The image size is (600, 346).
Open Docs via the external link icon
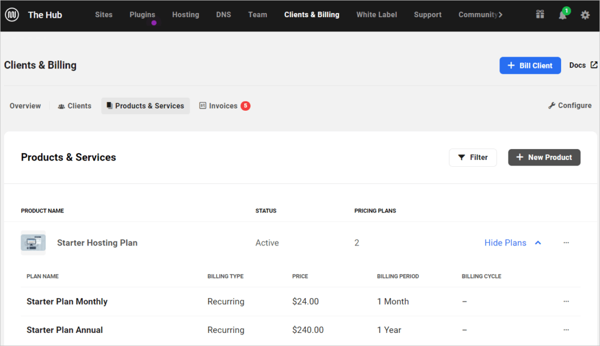coord(594,65)
